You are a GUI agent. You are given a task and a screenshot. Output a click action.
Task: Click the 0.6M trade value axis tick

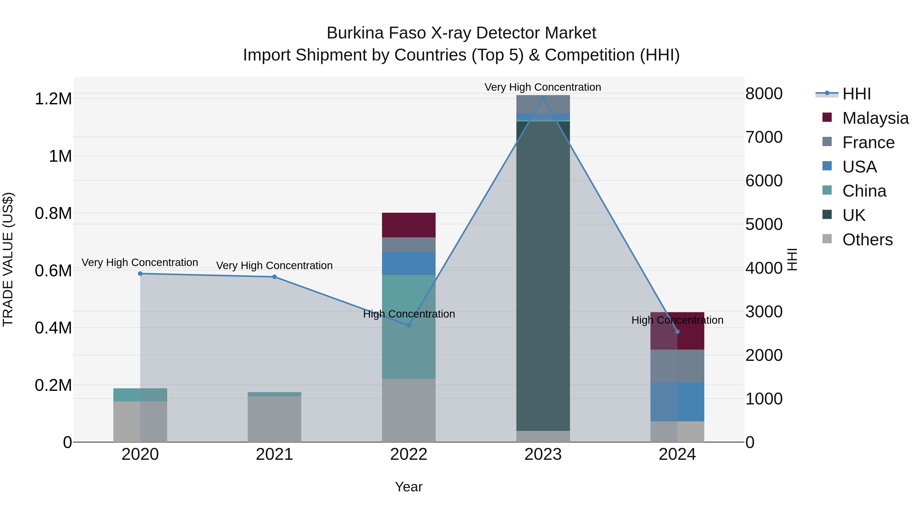[x=53, y=270]
